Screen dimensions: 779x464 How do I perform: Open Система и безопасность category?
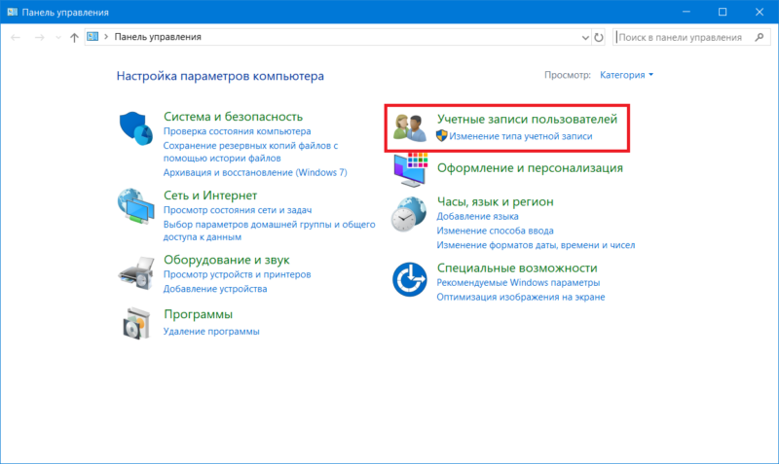233,117
